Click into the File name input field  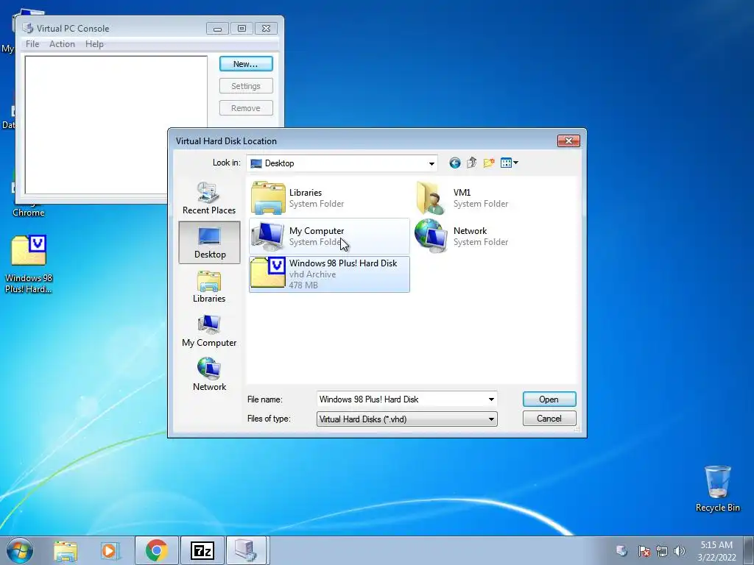[401, 399]
